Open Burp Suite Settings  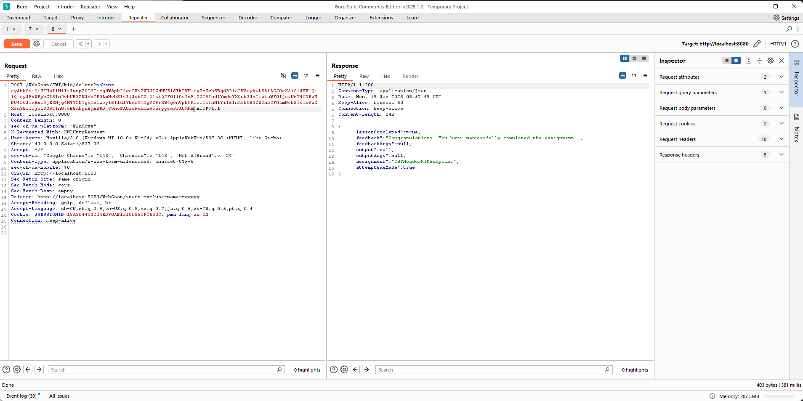coord(786,18)
